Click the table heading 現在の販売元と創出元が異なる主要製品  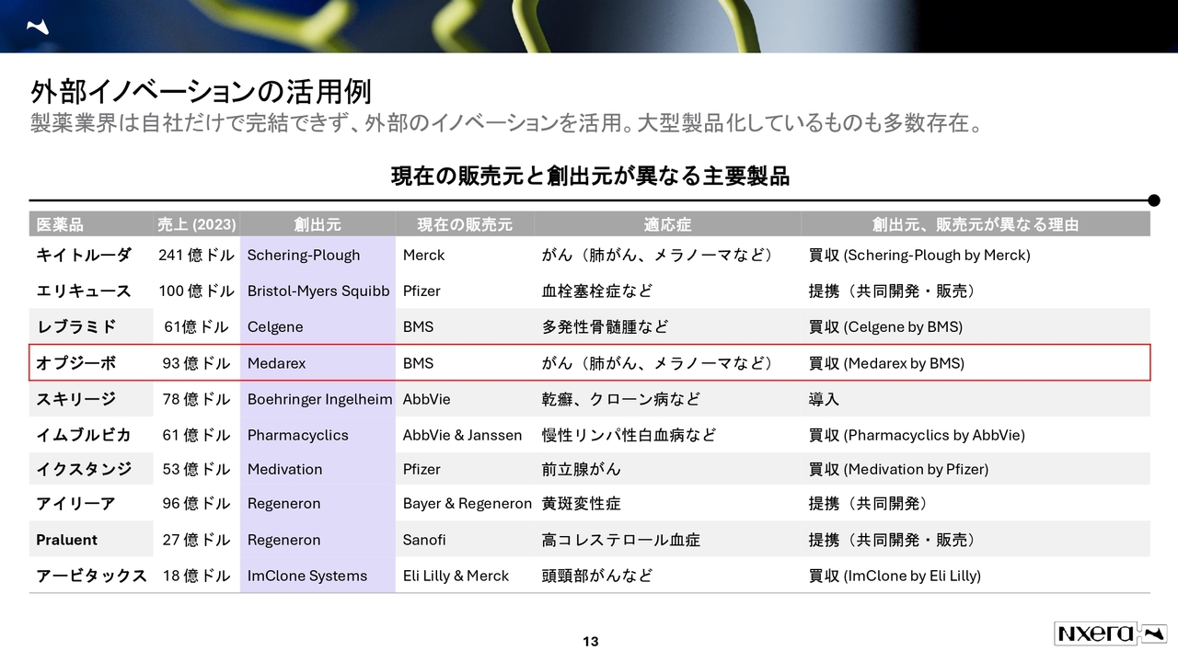tap(590, 176)
